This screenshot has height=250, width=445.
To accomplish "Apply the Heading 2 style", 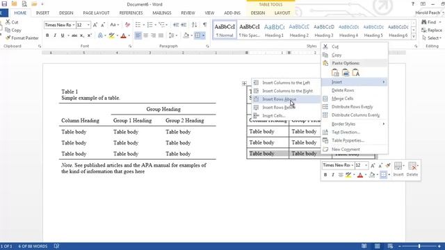I will (x=299, y=30).
